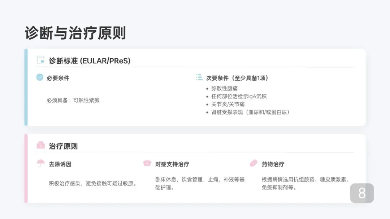This screenshot has width=390, height=219.
Task: Click the 关节炎/关节痛 bullet item
Action: point(228,104)
